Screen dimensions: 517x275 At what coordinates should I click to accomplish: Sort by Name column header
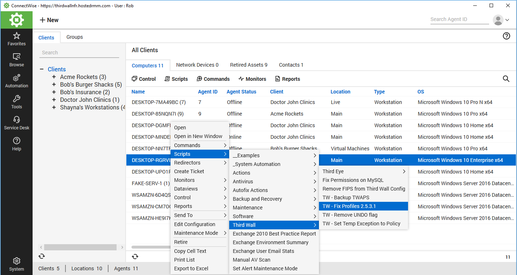(138, 92)
